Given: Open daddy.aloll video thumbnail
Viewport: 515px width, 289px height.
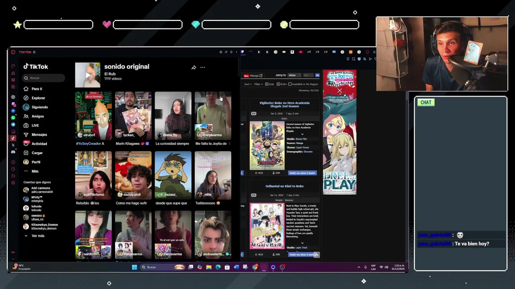Looking at the screenshot, I should (133, 175).
